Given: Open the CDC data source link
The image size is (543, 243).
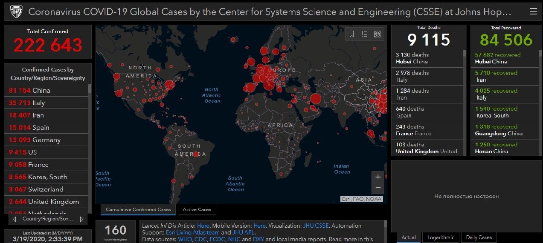Looking at the screenshot, I should 200,240.
